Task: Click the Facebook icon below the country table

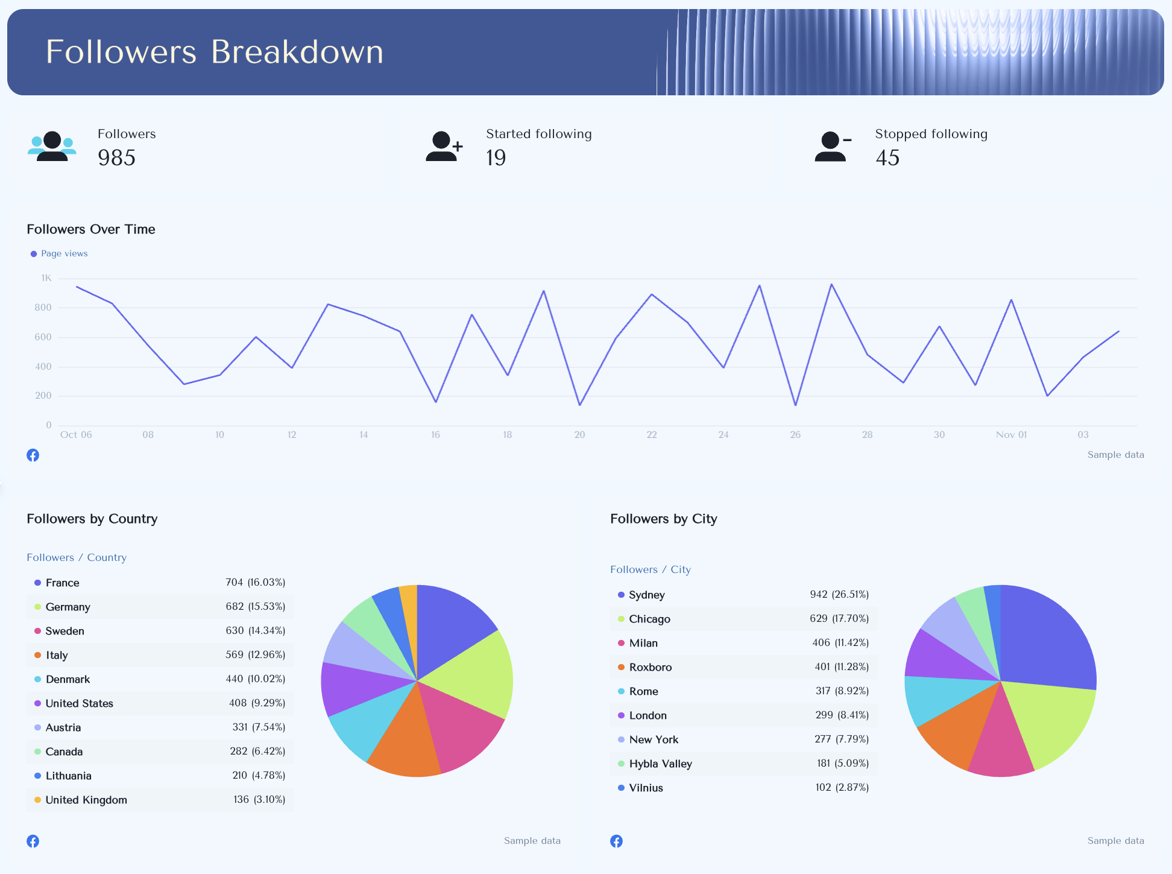Action: pyautogui.click(x=33, y=840)
